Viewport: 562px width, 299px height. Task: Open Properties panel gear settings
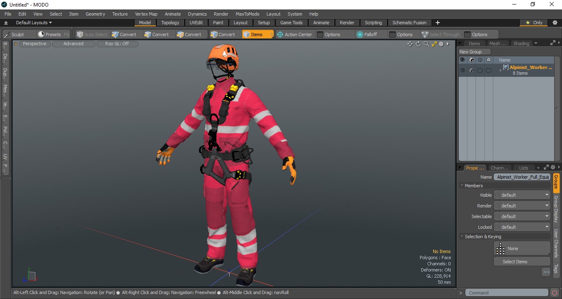point(553,168)
